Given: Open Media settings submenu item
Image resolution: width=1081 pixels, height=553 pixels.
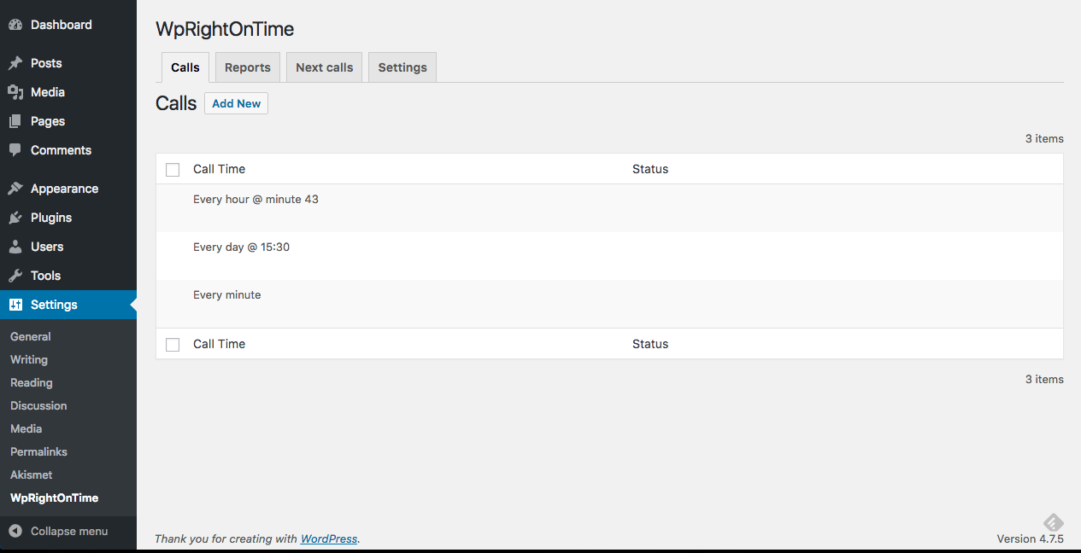Looking at the screenshot, I should tap(26, 429).
